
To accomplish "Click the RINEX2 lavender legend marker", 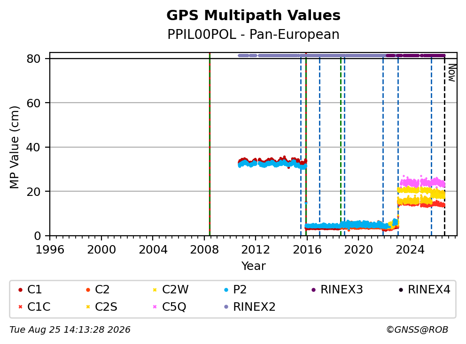I will (x=226, y=307).
